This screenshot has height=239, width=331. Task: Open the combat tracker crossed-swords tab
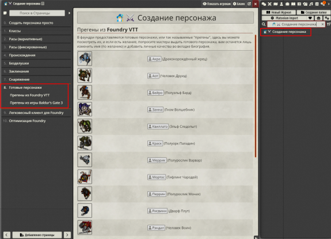pyautogui.click(x=269, y=4)
